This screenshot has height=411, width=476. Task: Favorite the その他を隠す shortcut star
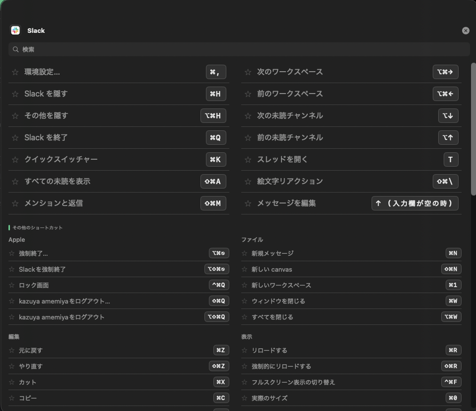click(x=15, y=116)
